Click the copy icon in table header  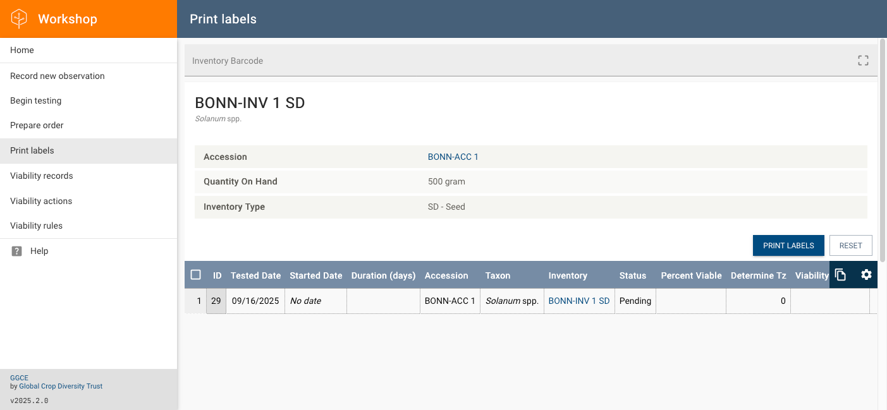click(840, 275)
